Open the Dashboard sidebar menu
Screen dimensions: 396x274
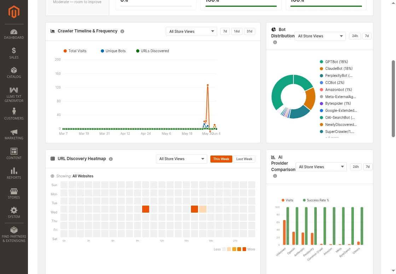(14, 34)
